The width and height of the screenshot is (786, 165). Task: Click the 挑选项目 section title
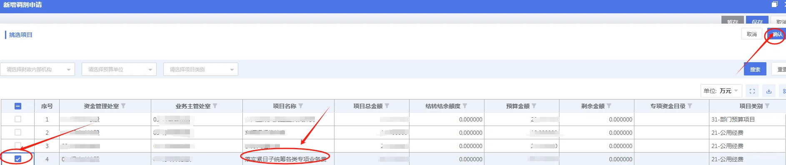click(21, 35)
